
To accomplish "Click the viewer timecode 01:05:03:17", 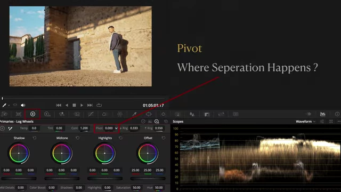I will click(153, 106).
